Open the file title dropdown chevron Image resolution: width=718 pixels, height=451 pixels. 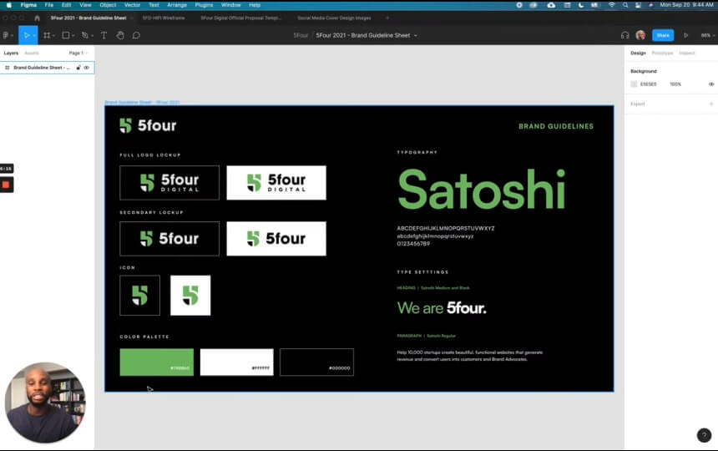click(x=415, y=36)
